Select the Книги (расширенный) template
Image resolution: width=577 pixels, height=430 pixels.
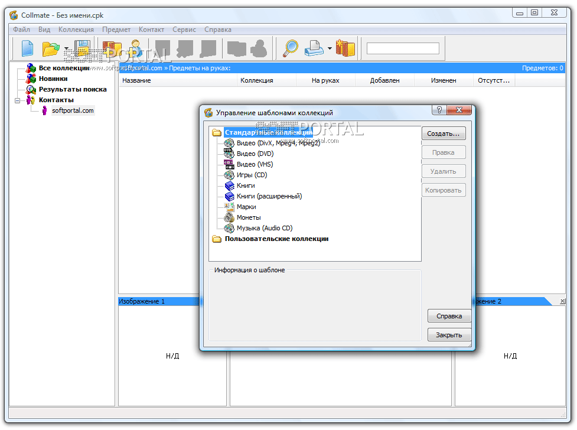269,196
